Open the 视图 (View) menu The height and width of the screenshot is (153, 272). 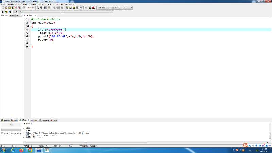(x=26, y=4)
